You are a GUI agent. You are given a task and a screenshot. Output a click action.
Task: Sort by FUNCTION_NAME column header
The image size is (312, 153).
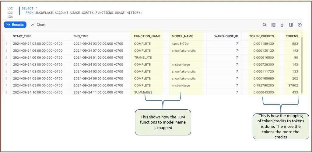(x=147, y=36)
